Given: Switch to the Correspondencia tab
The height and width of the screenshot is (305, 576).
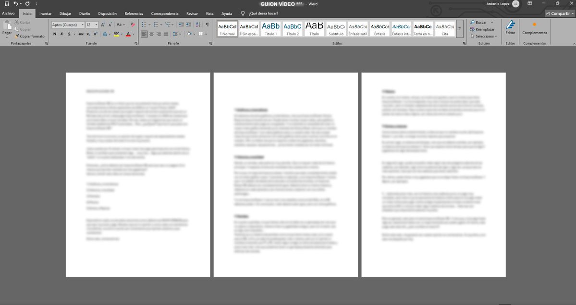Looking at the screenshot, I should [165, 13].
